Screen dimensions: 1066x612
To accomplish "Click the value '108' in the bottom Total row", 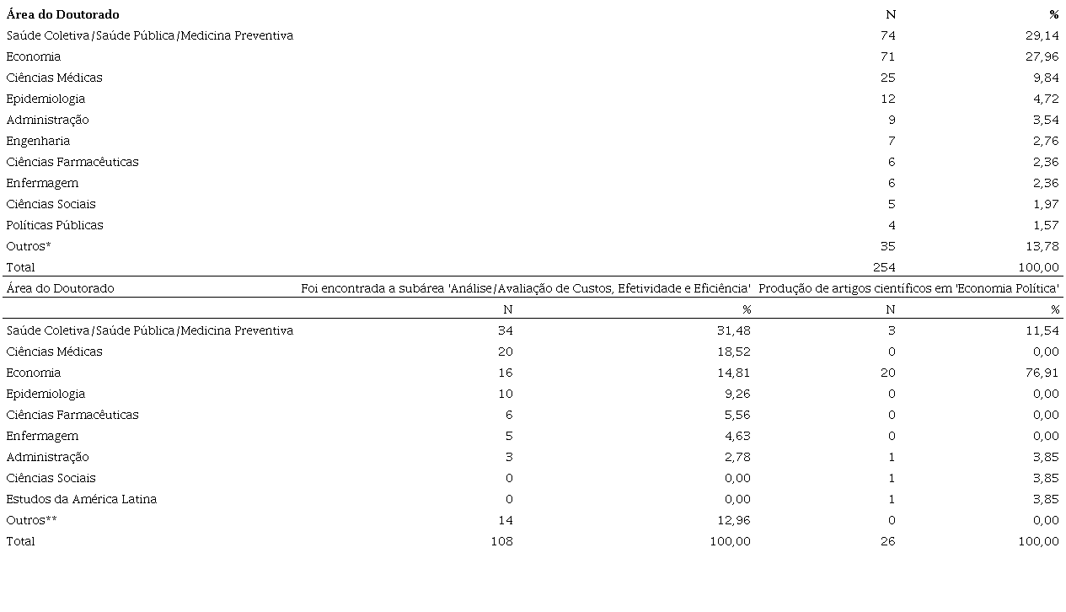I will coord(502,541).
